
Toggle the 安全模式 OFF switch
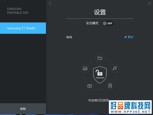(x=108, y=23)
